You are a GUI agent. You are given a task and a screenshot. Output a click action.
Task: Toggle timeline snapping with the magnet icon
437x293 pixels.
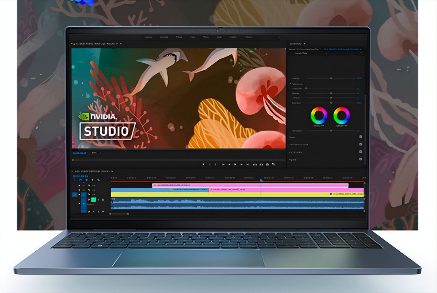click(81, 180)
